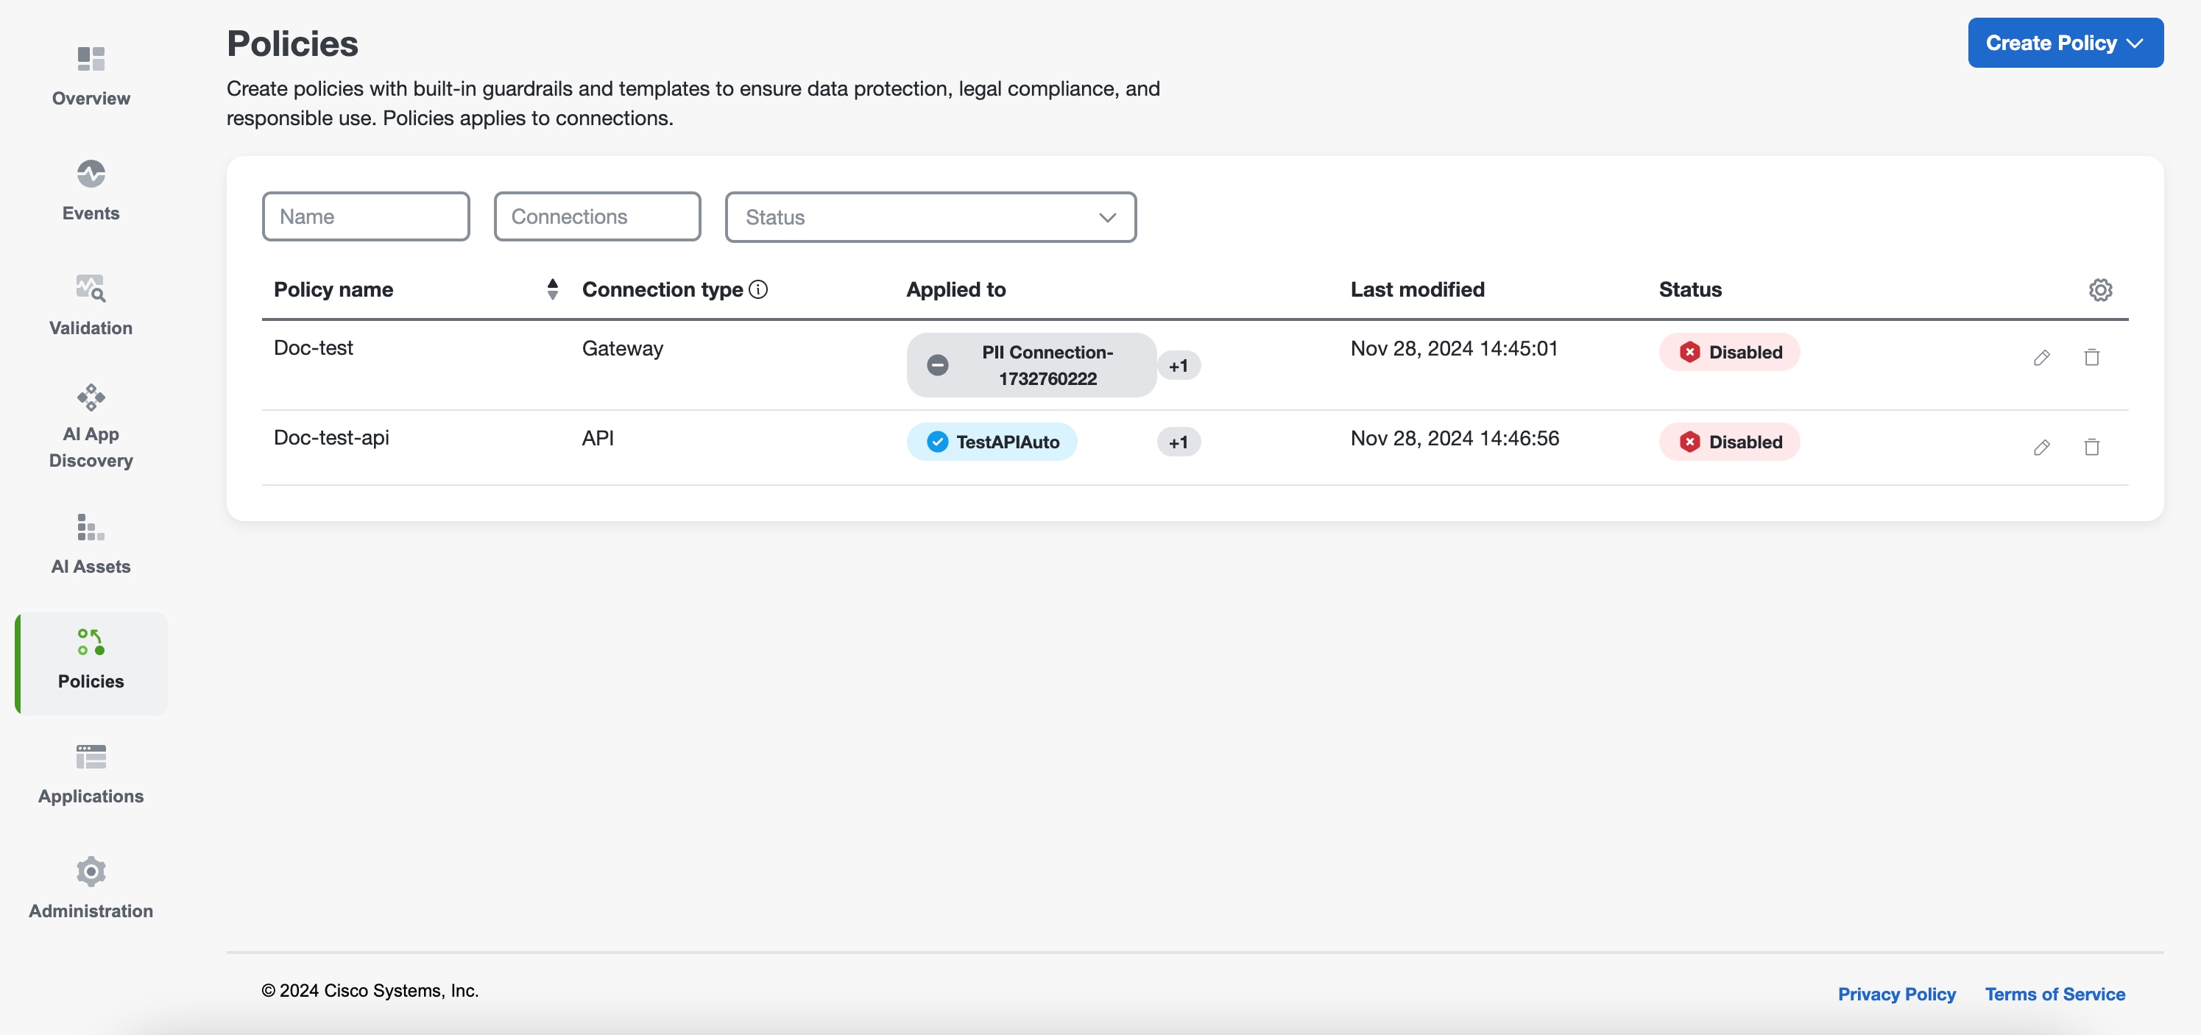
Task: Click the Connection type column header
Action: (x=663, y=290)
